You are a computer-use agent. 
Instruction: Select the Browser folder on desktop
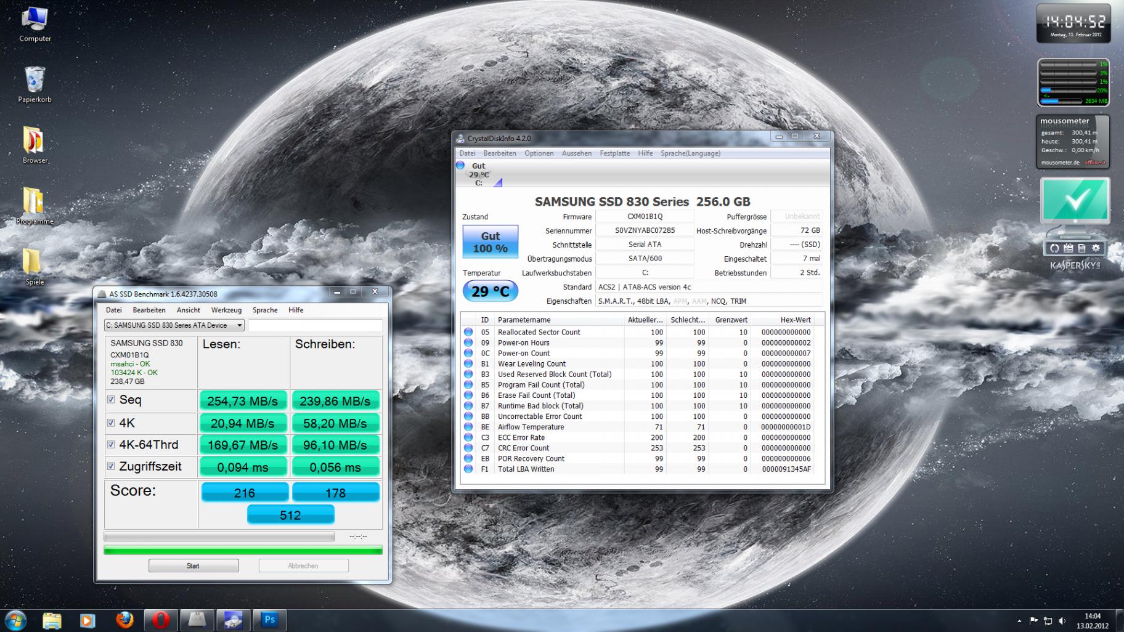coord(35,145)
